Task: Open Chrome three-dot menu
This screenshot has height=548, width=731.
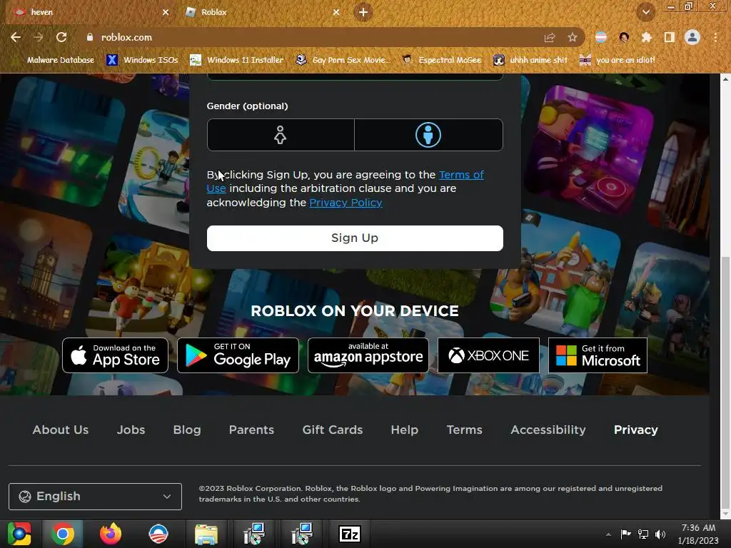Action: click(x=715, y=37)
